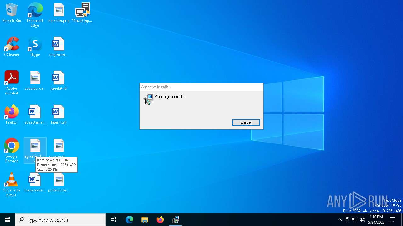Open the Windows Start menu

click(x=8, y=220)
